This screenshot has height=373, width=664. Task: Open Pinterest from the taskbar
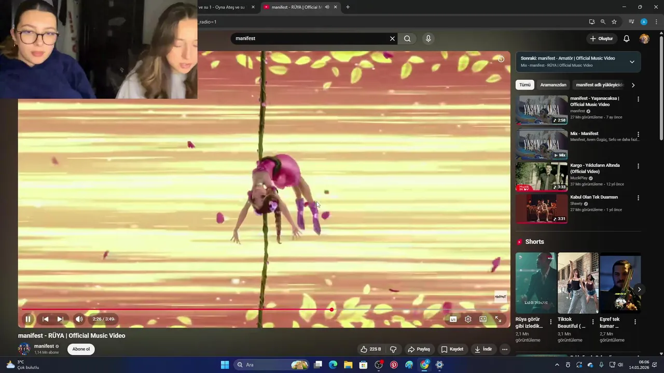click(394, 365)
